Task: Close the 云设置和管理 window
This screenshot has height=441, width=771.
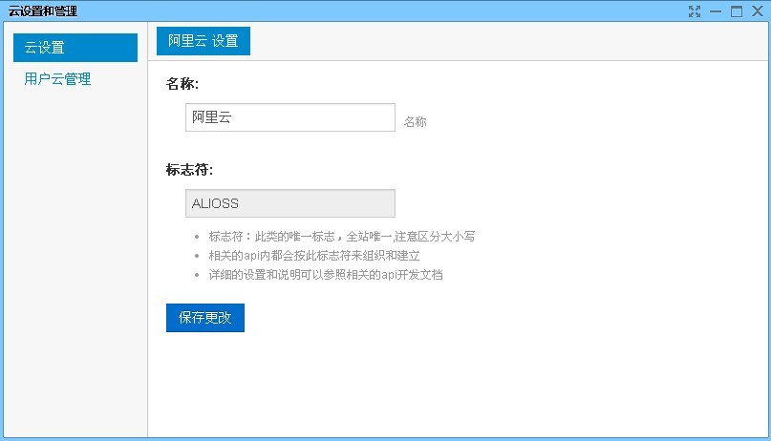Action: [x=758, y=11]
